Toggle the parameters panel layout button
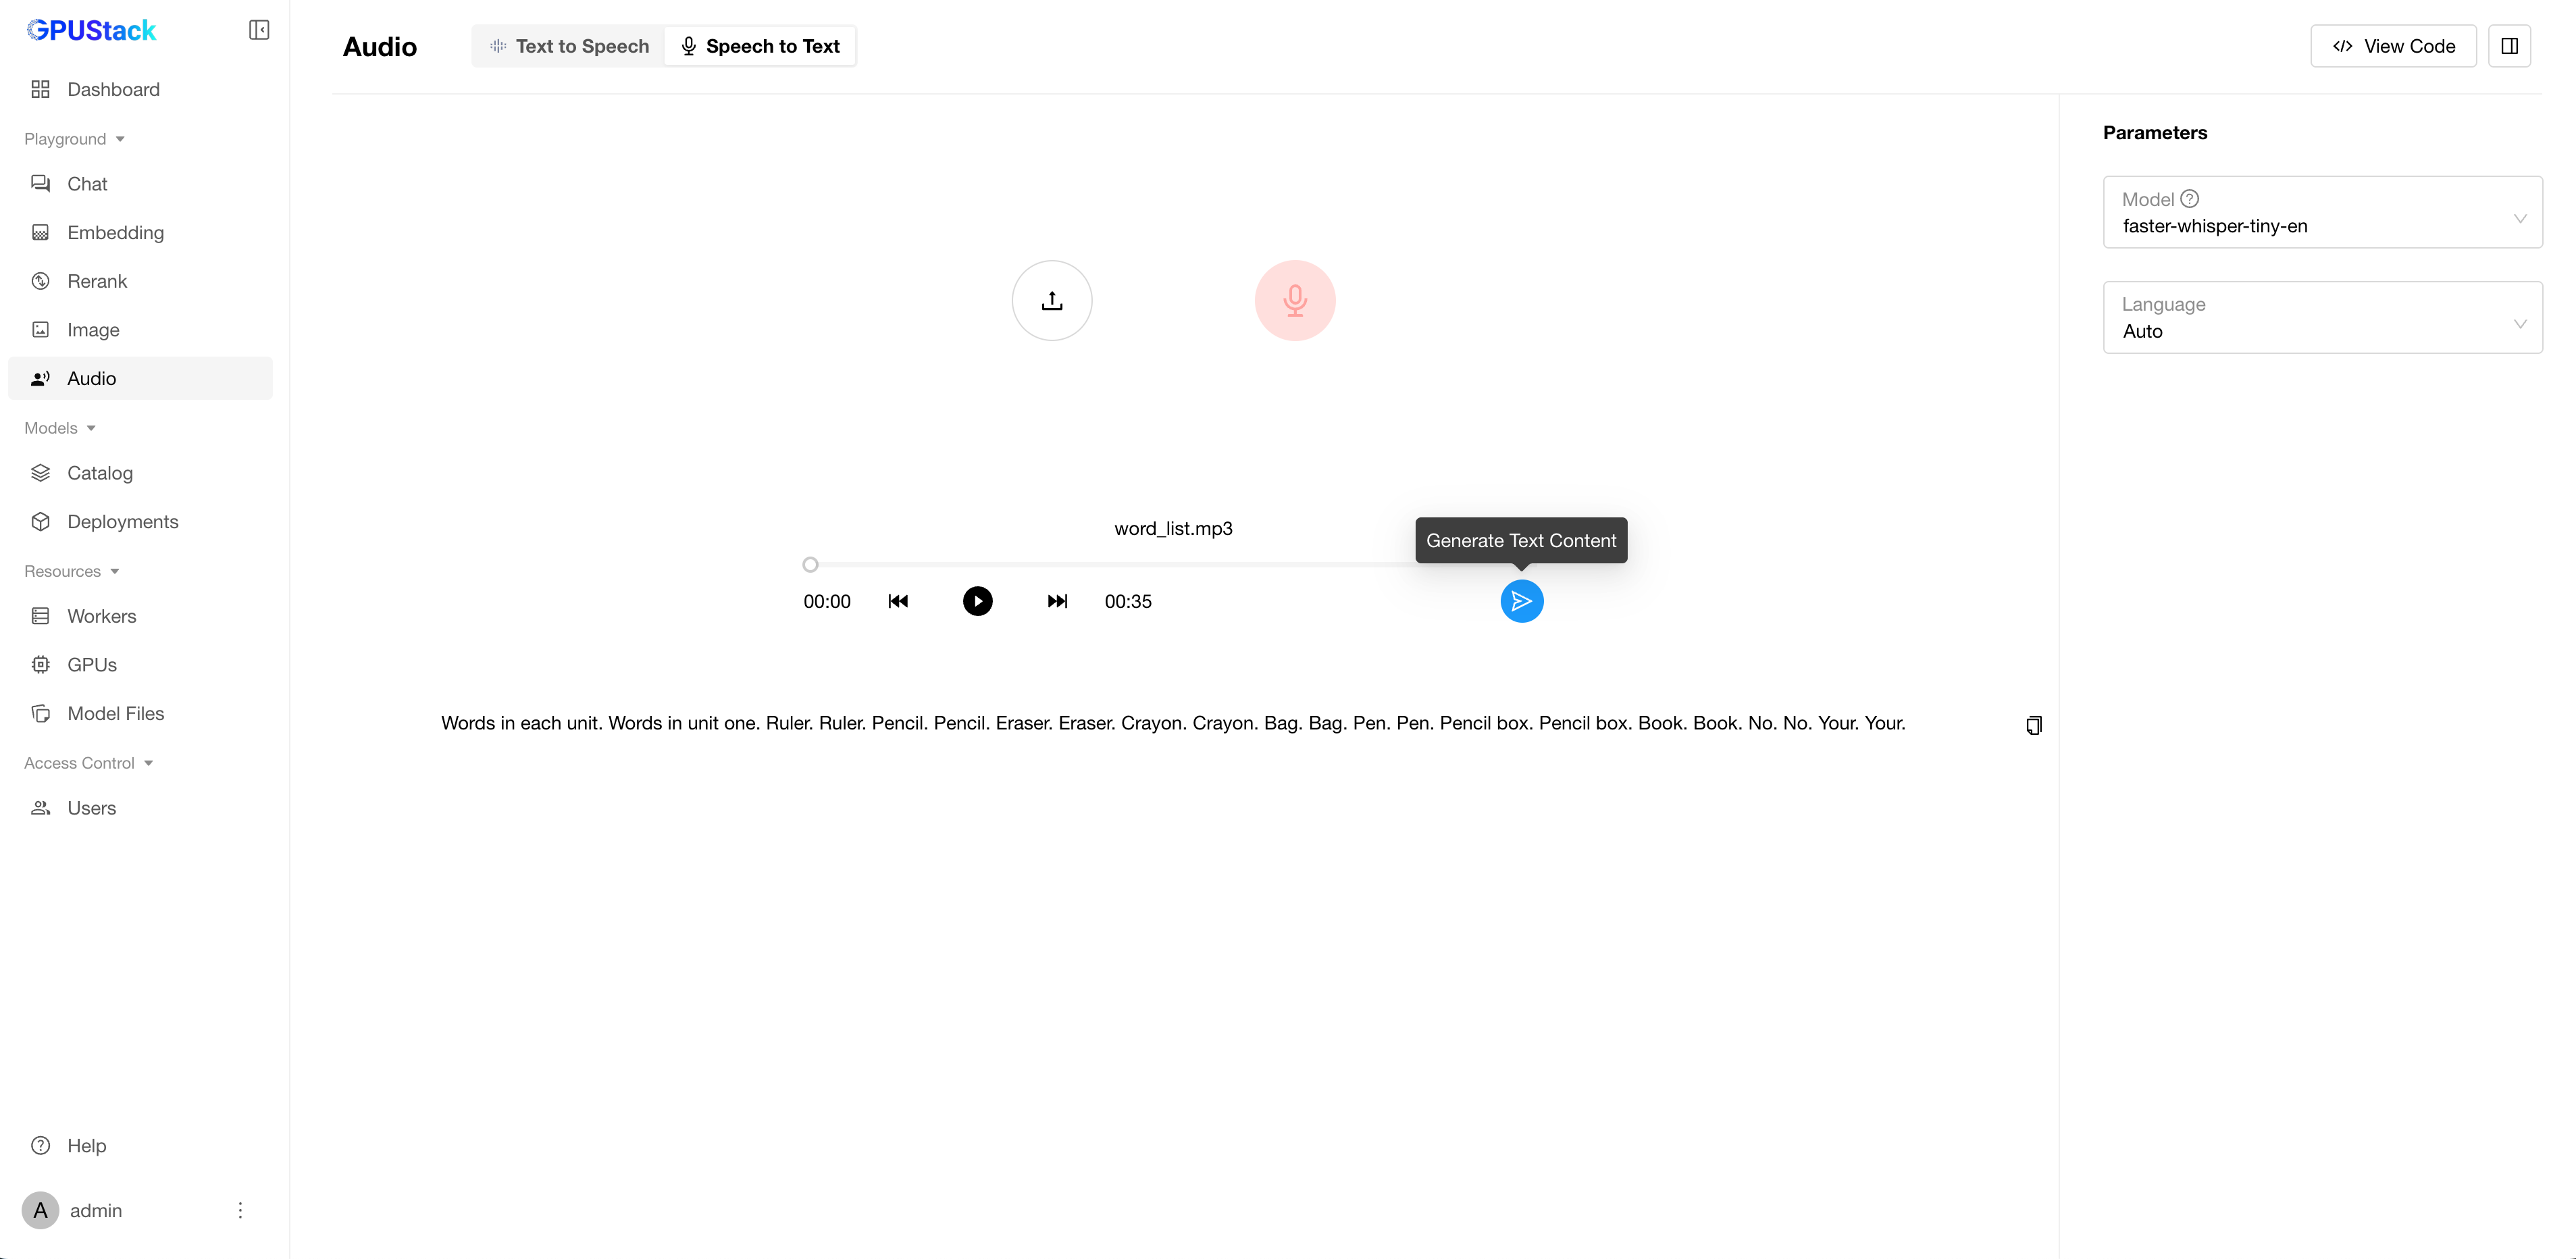Image resolution: width=2576 pixels, height=1259 pixels. pyautogui.click(x=2508, y=46)
